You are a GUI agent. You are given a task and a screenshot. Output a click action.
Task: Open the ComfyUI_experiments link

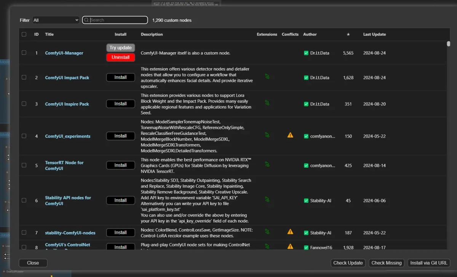[x=68, y=136]
